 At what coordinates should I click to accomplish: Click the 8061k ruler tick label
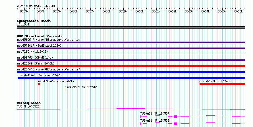point(156,11)
